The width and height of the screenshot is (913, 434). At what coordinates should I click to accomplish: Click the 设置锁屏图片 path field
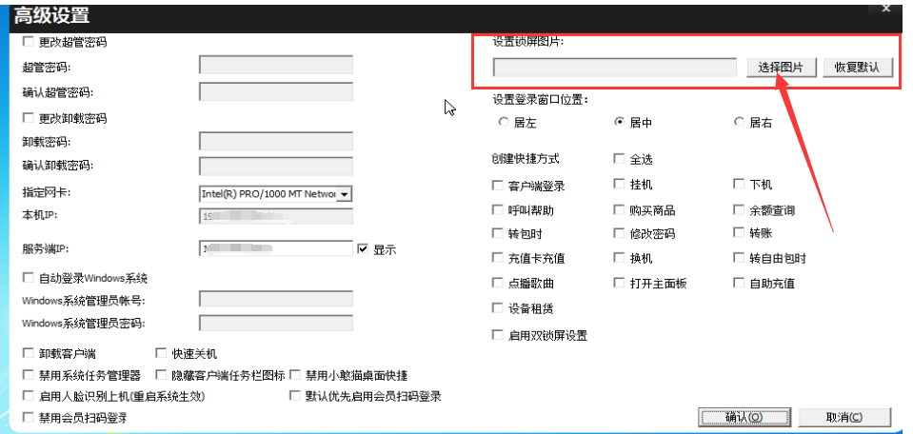[x=614, y=68]
